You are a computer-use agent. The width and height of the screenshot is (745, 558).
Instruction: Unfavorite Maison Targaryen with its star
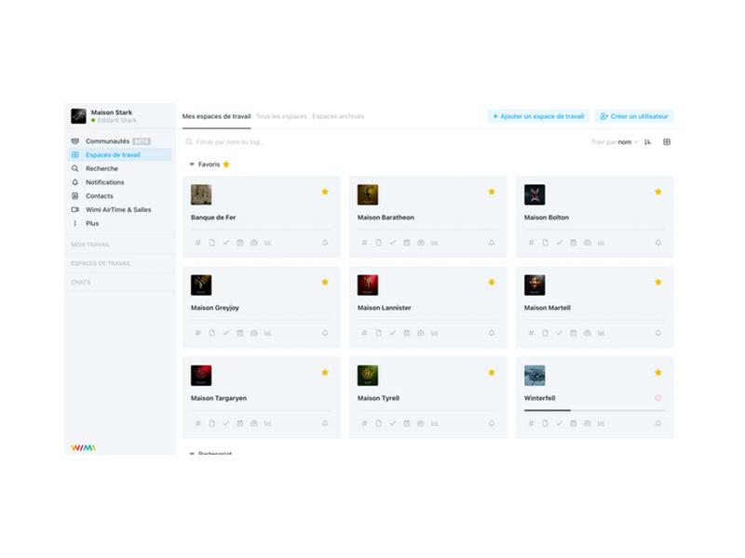[325, 373]
